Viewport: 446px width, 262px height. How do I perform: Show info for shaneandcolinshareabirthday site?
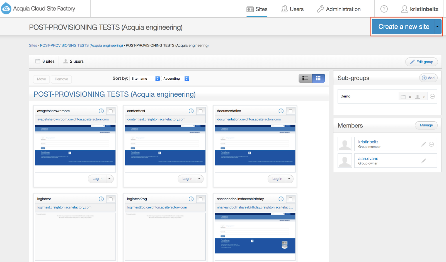[x=281, y=199]
